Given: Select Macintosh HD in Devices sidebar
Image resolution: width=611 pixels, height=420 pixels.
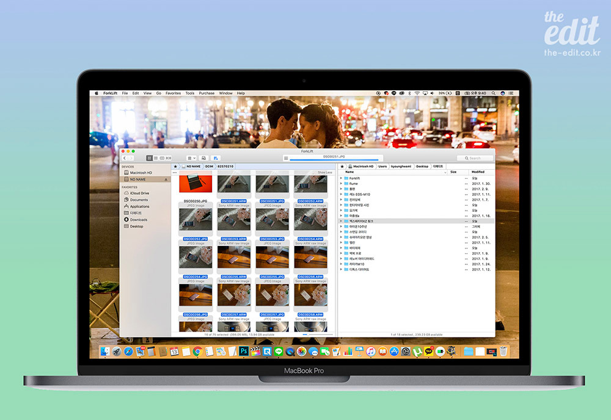Looking at the screenshot, I should (141, 172).
